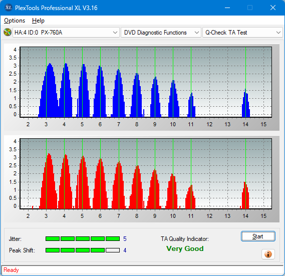Open the Q-Check TA Test dropdown
This screenshot has height=276, width=285.
coord(242,33)
